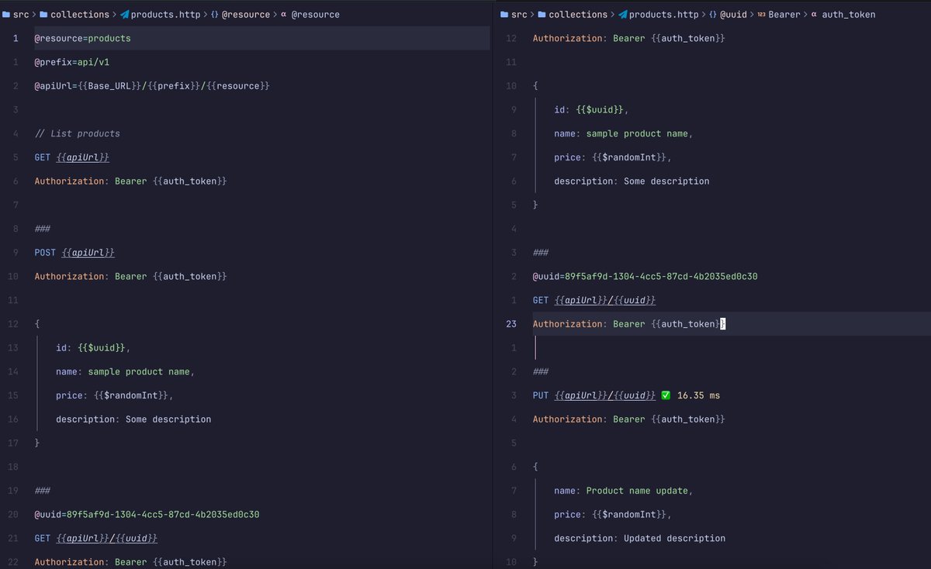Image resolution: width=931 pixels, height=569 pixels.
Task: Click name: Product name update line
Action: 623,491
